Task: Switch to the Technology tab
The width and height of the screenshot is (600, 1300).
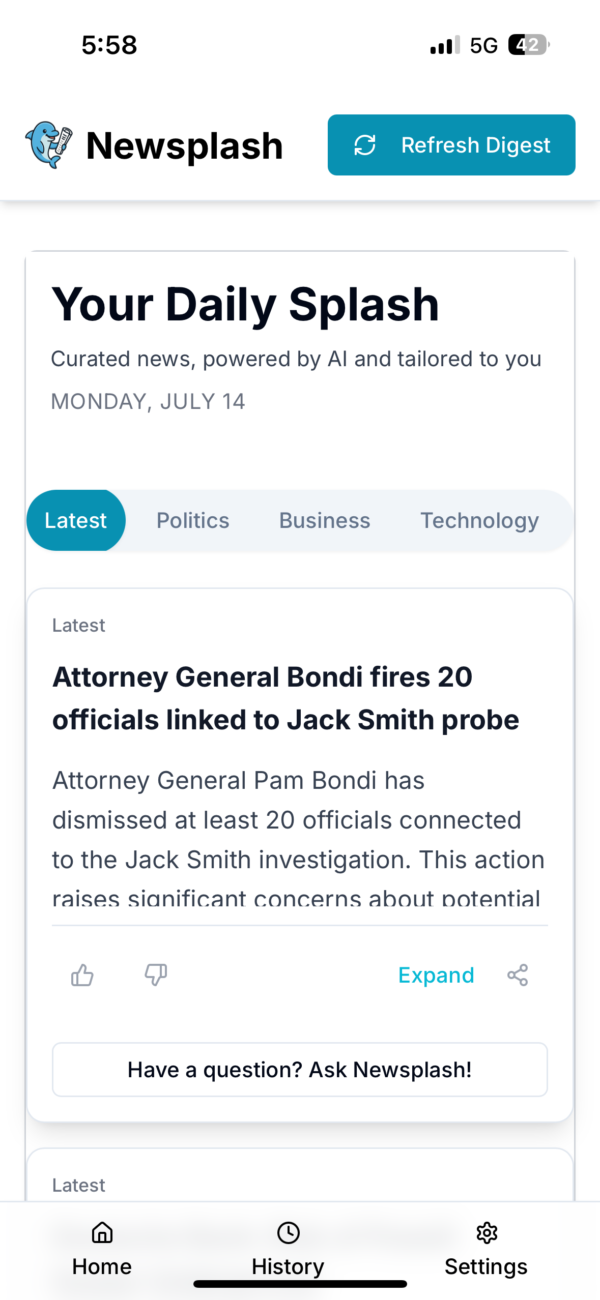Action: click(479, 520)
